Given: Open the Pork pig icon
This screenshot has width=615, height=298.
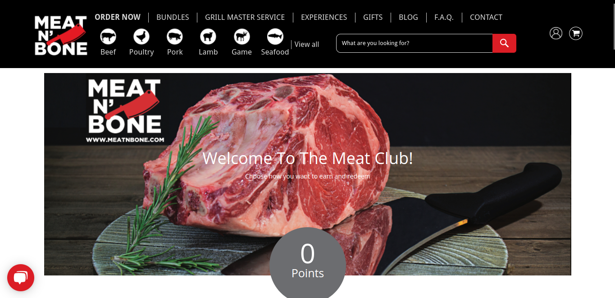Looking at the screenshot, I should (175, 36).
